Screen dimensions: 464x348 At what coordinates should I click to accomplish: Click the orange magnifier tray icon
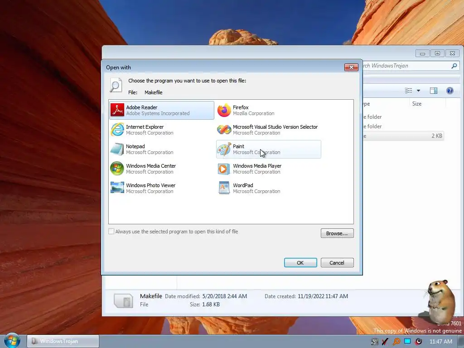pyautogui.click(x=396, y=342)
